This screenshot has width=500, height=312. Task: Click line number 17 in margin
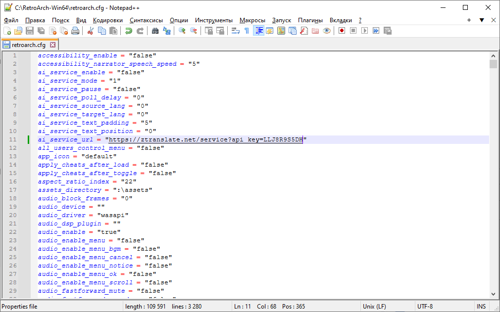click(13, 190)
